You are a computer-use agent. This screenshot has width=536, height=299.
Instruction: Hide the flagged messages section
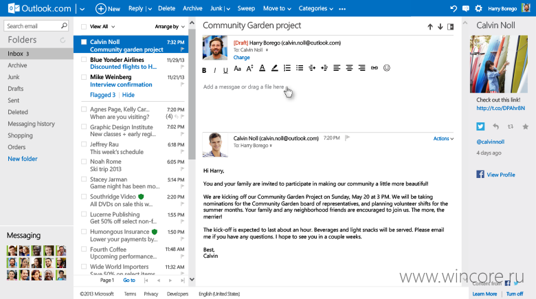(129, 95)
